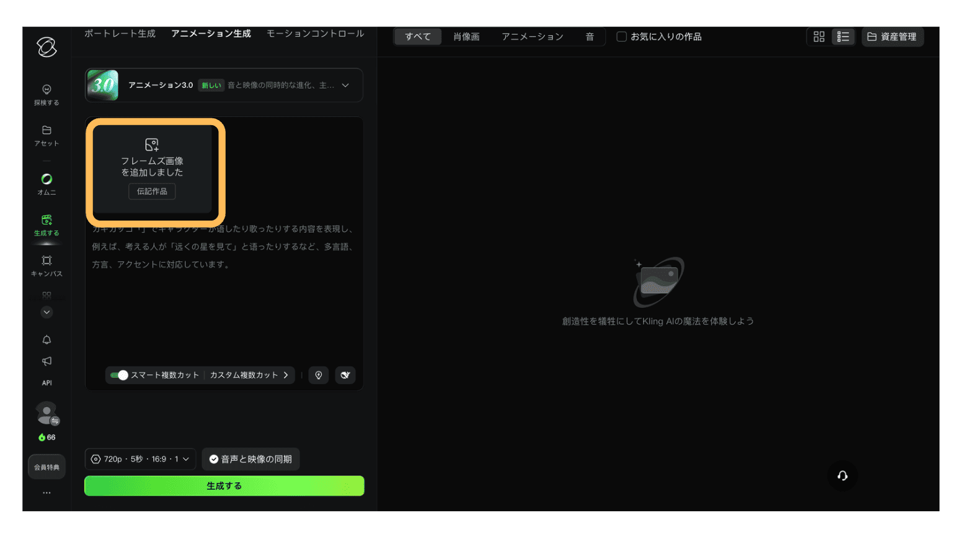This screenshot has height=544, width=971.
Task: Open the 720p・5秒・16:9 settings dropdown
Action: (140, 459)
